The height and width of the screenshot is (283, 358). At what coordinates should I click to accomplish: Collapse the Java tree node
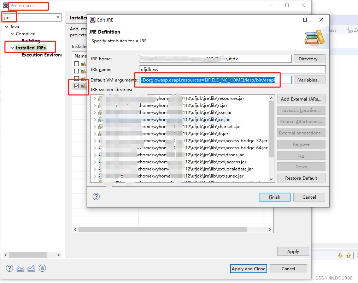pos(6,27)
